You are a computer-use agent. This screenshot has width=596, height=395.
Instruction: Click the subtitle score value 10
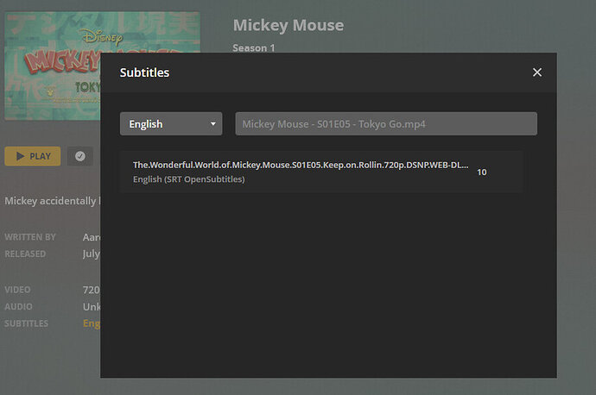point(482,172)
